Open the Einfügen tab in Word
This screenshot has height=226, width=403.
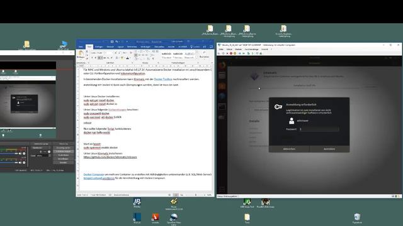pos(99,46)
